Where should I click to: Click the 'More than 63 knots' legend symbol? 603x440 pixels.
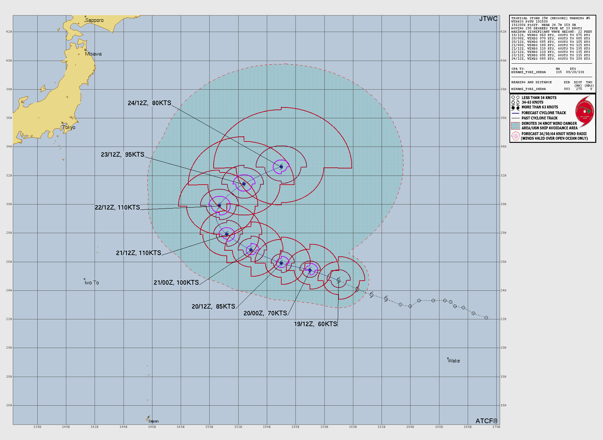515,107
